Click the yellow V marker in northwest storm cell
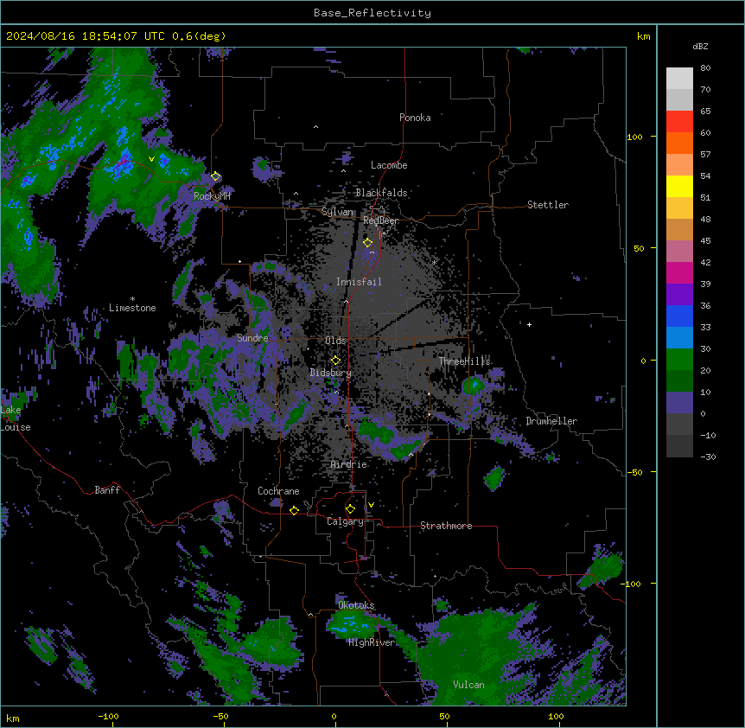The height and width of the screenshot is (728, 745). (x=151, y=159)
